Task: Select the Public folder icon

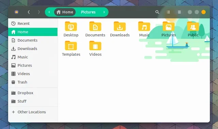Action: [x=193, y=26]
